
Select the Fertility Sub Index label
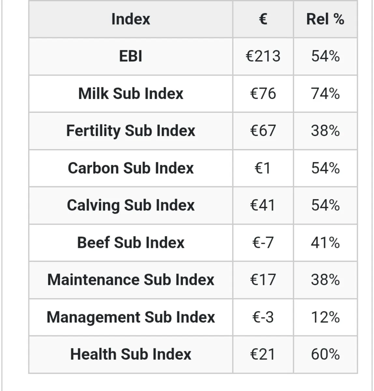point(131,131)
